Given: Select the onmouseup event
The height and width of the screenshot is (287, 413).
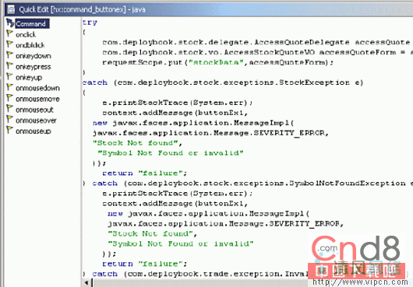Looking at the screenshot, I should pyautogui.click(x=34, y=131).
